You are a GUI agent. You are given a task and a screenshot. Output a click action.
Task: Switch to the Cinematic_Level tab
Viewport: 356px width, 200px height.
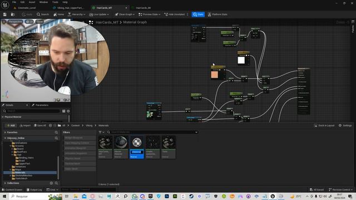point(27,8)
